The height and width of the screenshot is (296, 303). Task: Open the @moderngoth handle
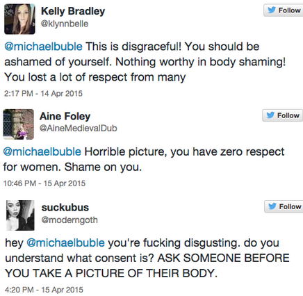coord(69,220)
